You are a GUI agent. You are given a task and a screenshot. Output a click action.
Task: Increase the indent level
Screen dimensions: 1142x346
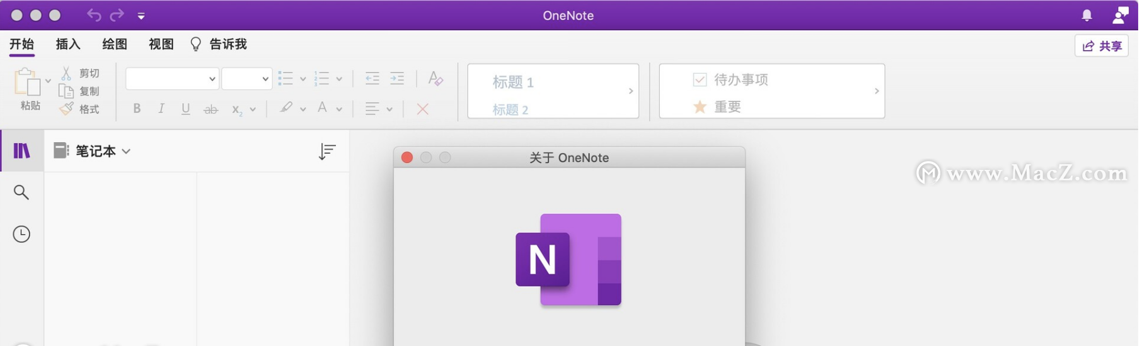pos(397,79)
